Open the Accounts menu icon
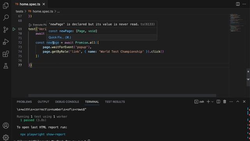Viewport: 250px width, 141px height. pos(6,125)
